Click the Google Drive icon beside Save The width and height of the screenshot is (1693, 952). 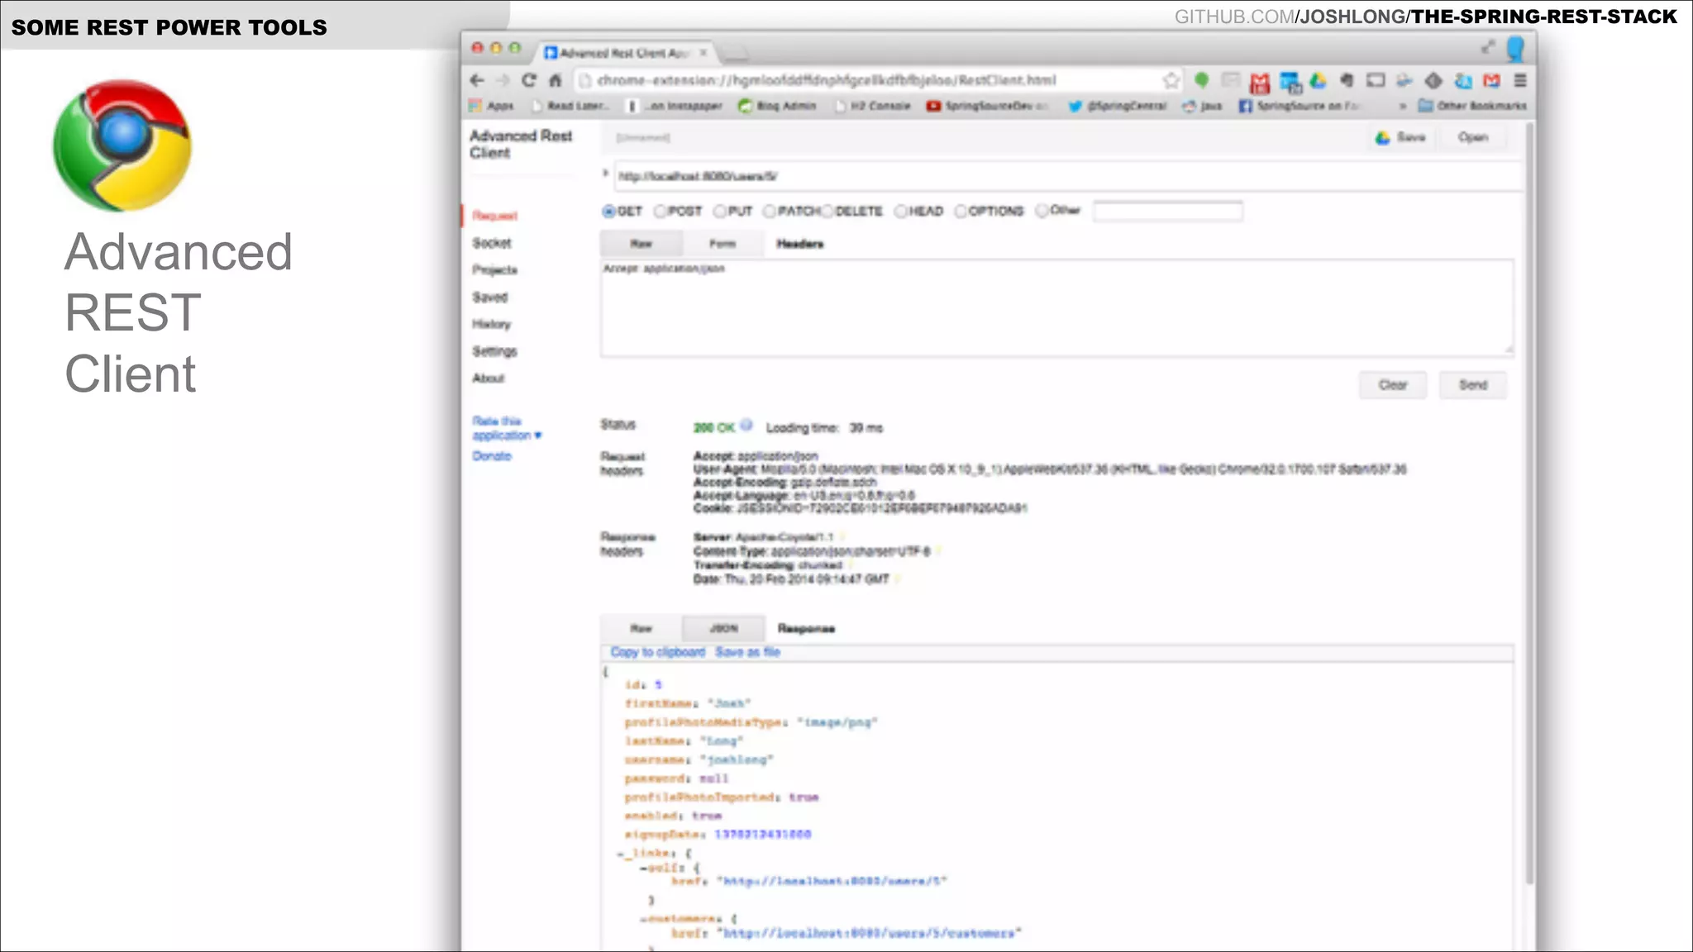point(1382,138)
